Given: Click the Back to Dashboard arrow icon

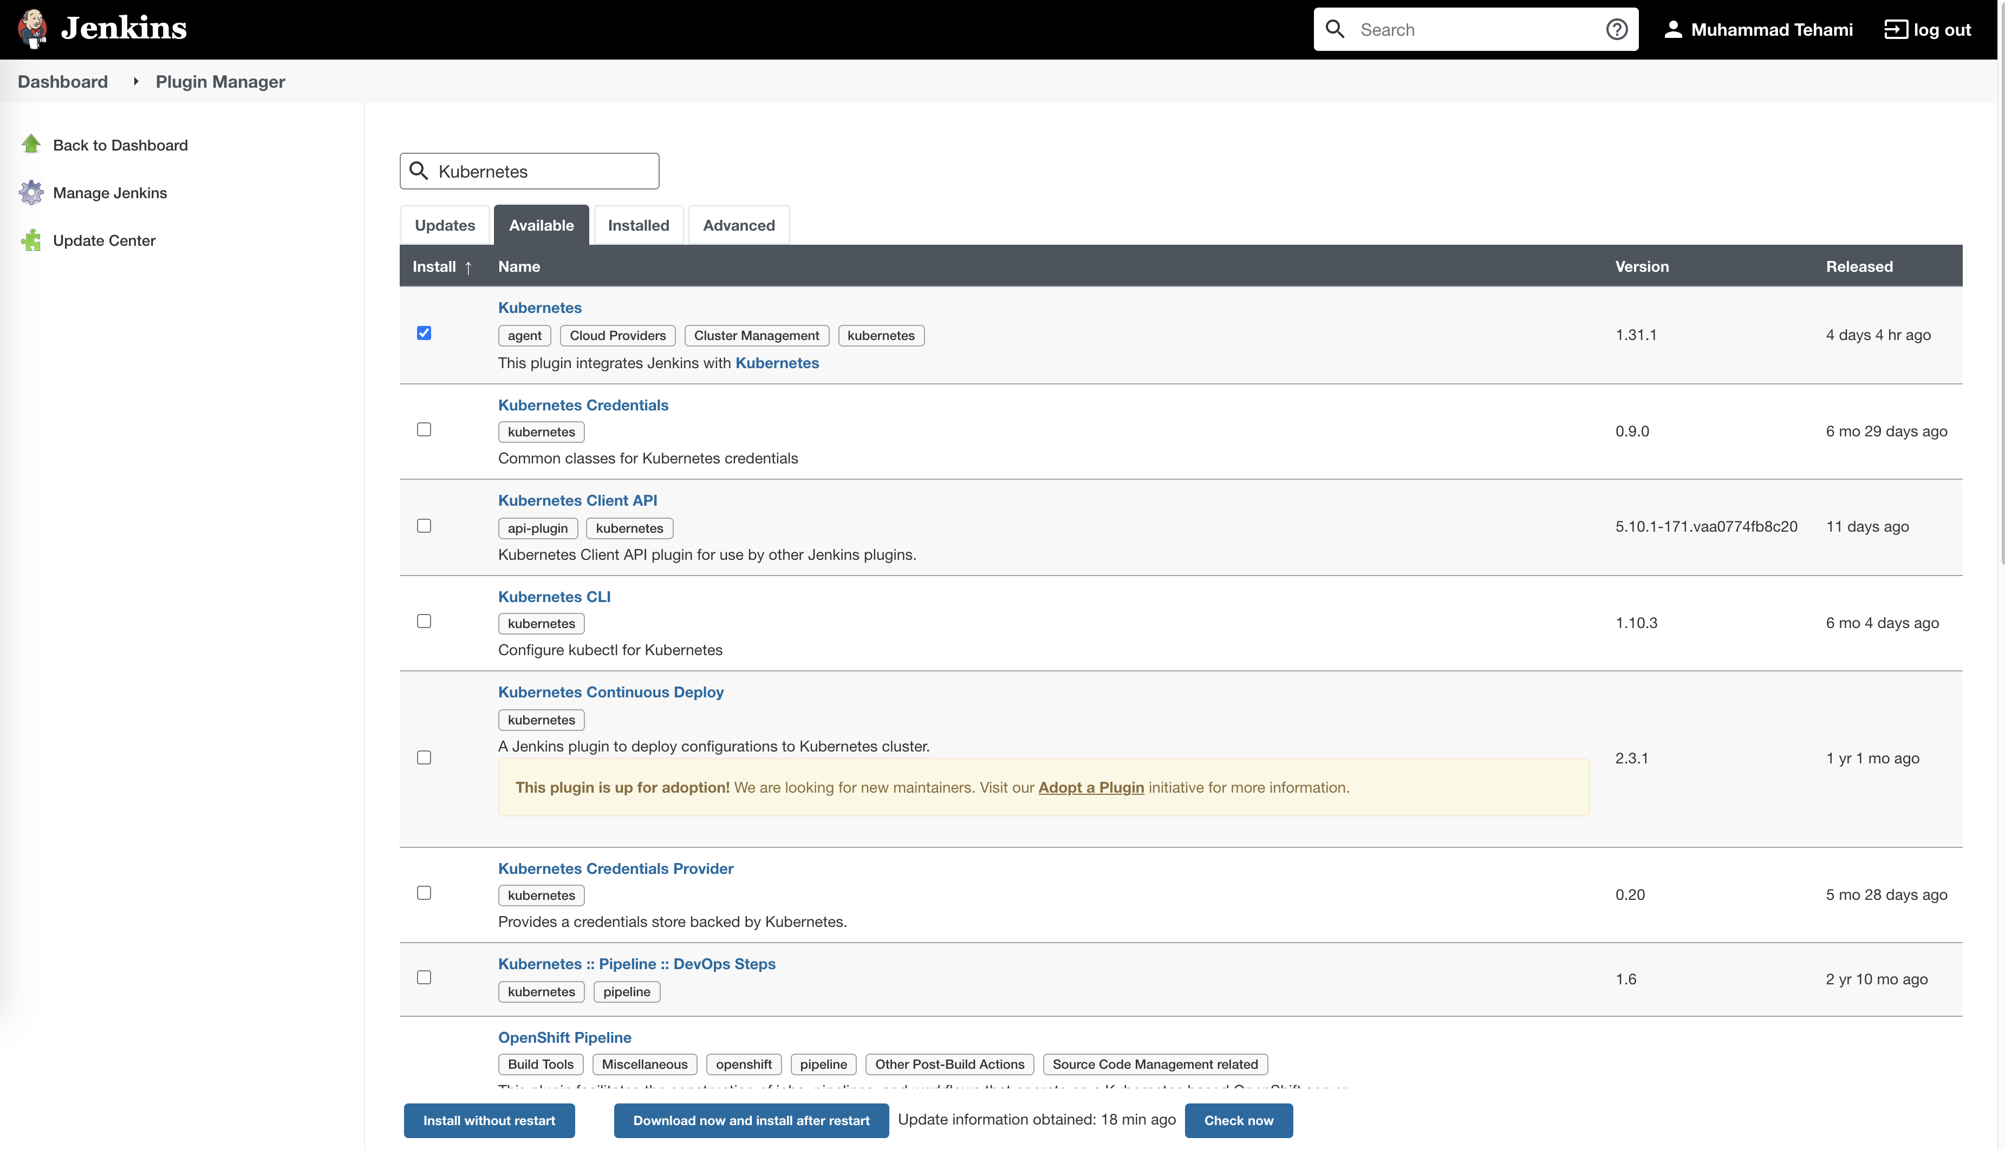Looking at the screenshot, I should coord(31,144).
